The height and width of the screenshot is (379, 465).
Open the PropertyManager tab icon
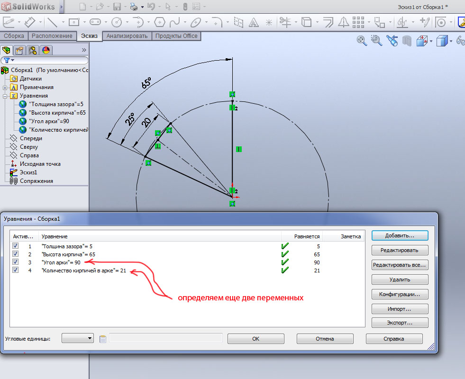[19, 50]
